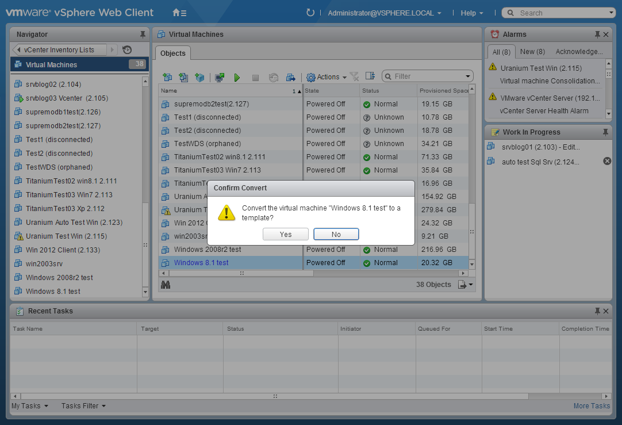Click the top Search field
This screenshot has height=425, width=622.
tap(559, 13)
